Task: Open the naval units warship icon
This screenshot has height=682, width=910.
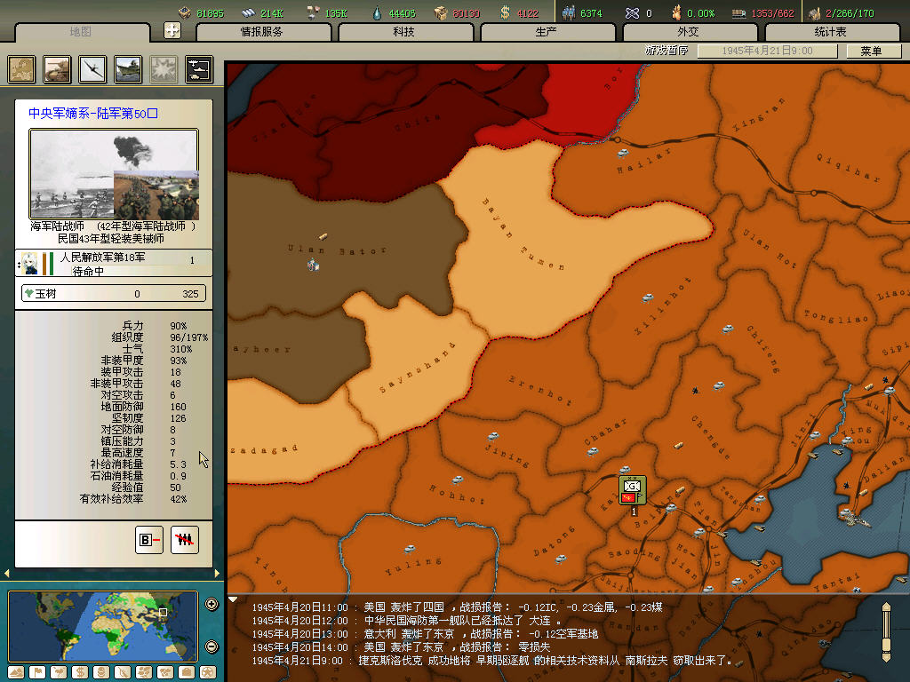Action: [127, 69]
